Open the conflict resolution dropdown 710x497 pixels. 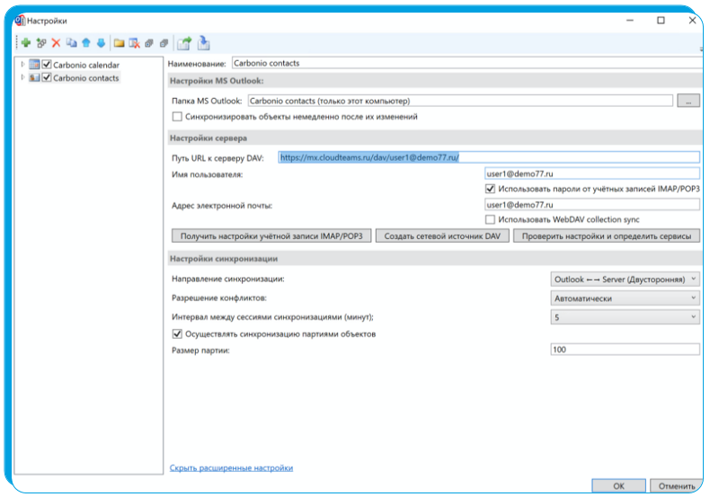point(625,298)
